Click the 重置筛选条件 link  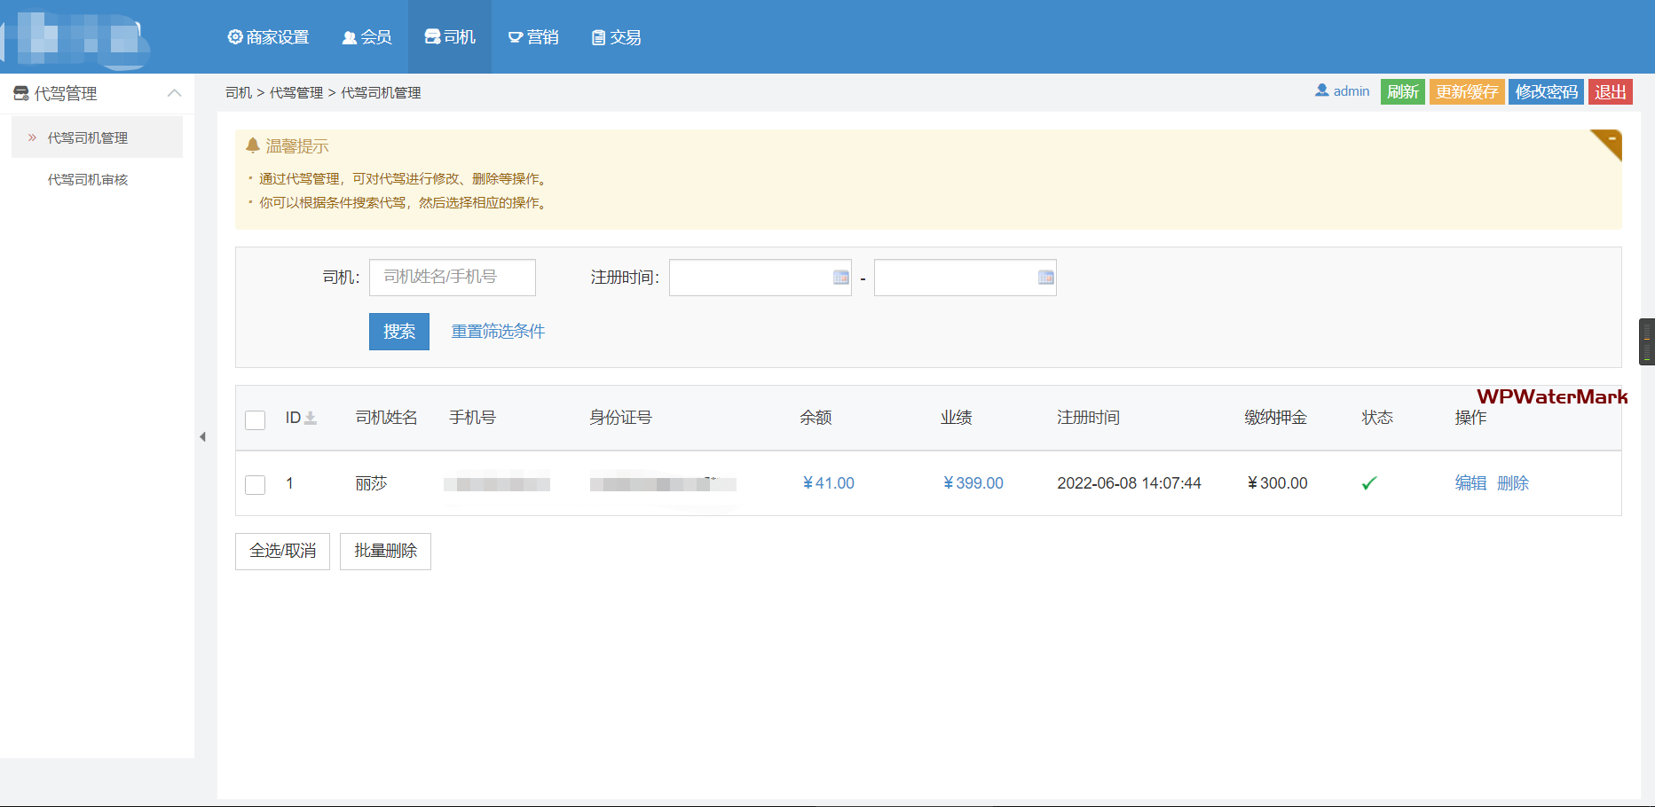click(x=498, y=332)
